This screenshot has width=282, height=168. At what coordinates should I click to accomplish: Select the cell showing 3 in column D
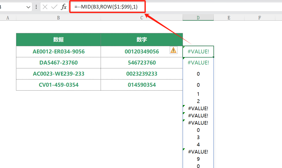(x=198, y=137)
